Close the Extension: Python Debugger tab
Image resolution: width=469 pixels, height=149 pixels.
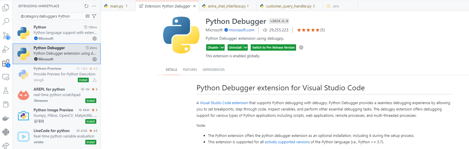194,6
